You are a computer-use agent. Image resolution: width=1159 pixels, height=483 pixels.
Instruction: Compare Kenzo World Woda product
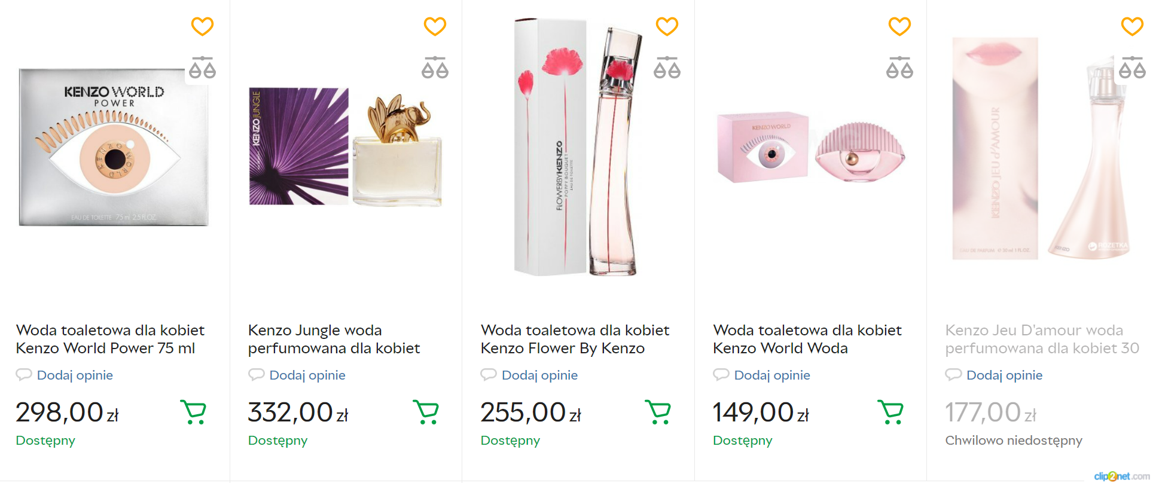pos(899,69)
